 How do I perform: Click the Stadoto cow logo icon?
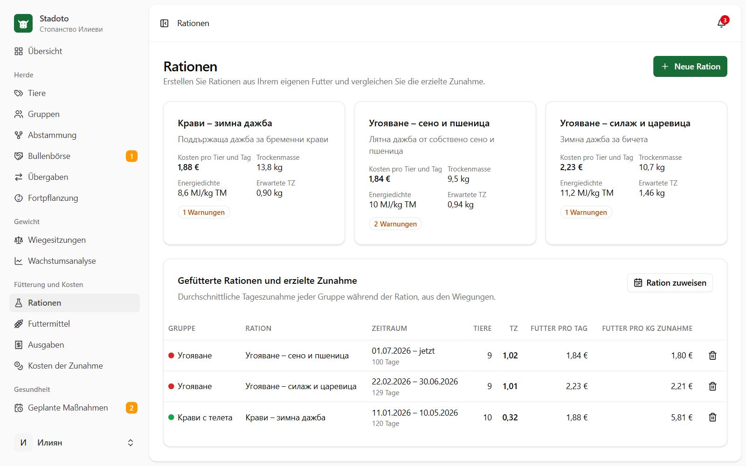(x=23, y=23)
